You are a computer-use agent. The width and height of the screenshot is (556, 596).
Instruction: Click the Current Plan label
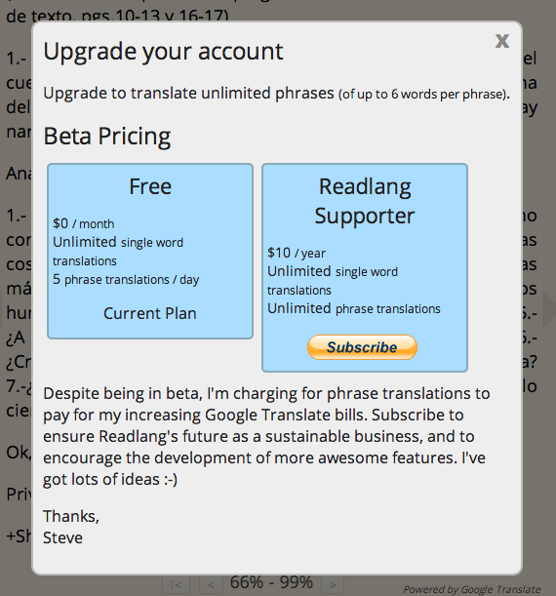coord(150,313)
